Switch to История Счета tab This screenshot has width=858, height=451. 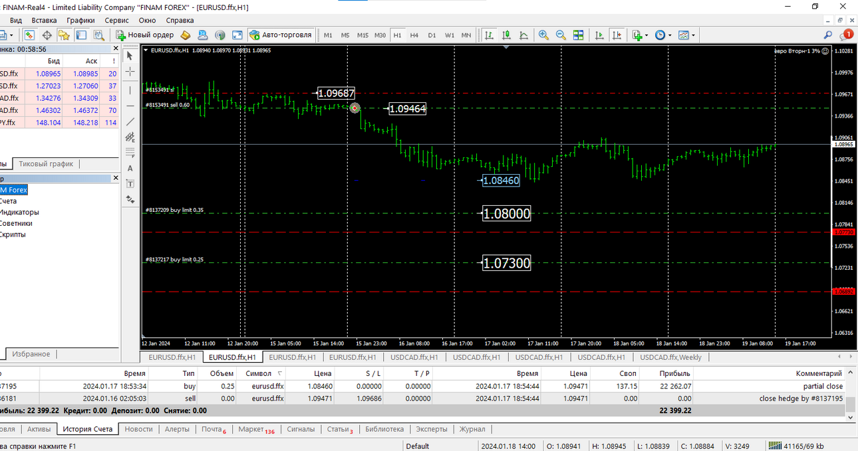tap(87, 429)
